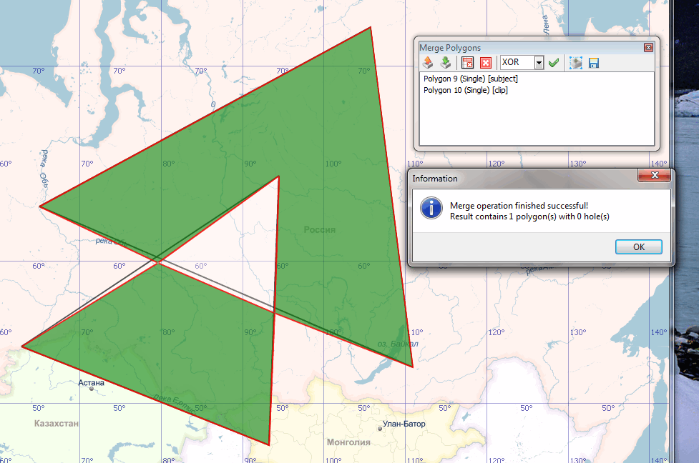Click the add clip polygon icon (green arrow)
The width and height of the screenshot is (699, 463).
coord(444,63)
